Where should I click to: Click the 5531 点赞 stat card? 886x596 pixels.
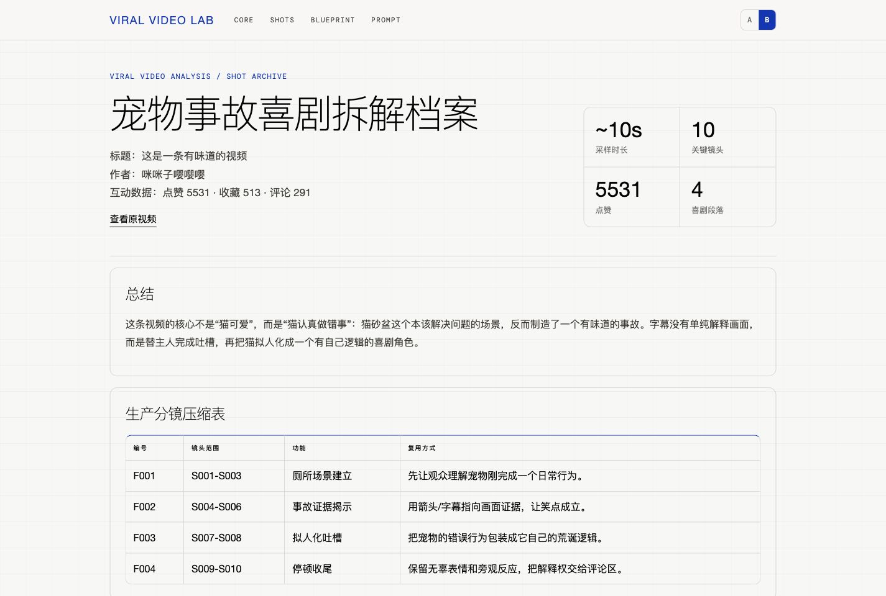tap(632, 197)
